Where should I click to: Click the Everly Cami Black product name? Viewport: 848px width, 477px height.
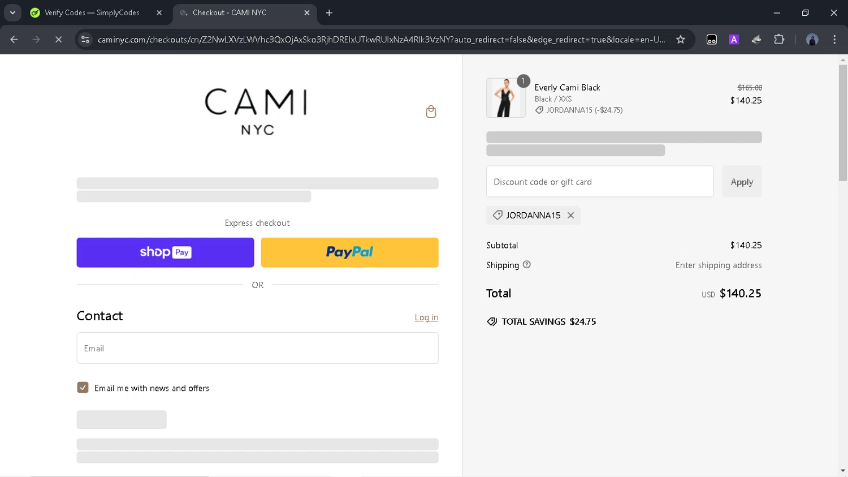[x=567, y=87]
